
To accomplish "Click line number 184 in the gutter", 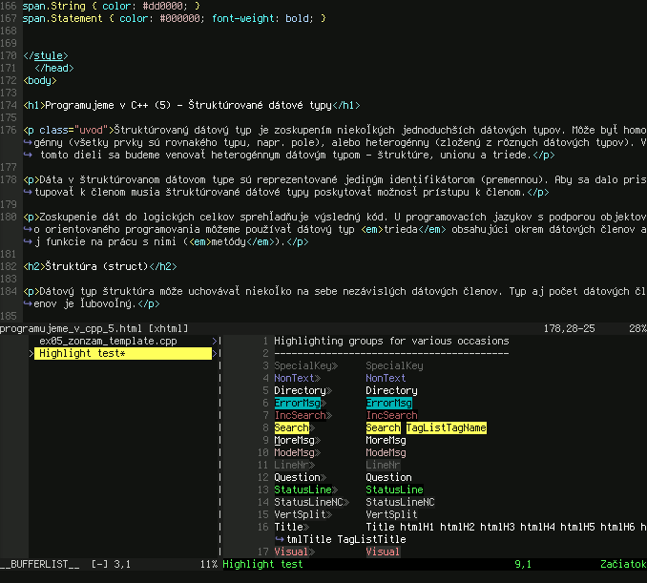I will tap(9, 291).
